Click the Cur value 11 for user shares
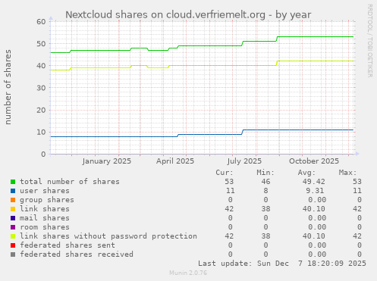 pos(231,191)
